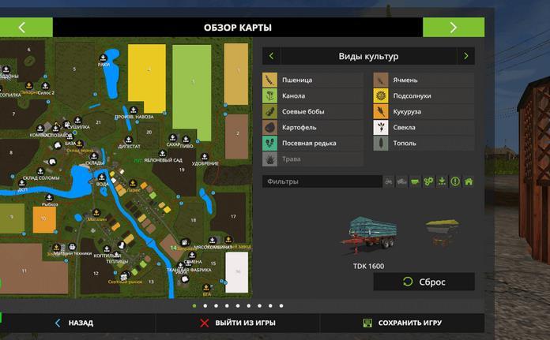The image size is (550, 340).
Task: Toggle the exclamation mark filter icon
Action: 455,181
